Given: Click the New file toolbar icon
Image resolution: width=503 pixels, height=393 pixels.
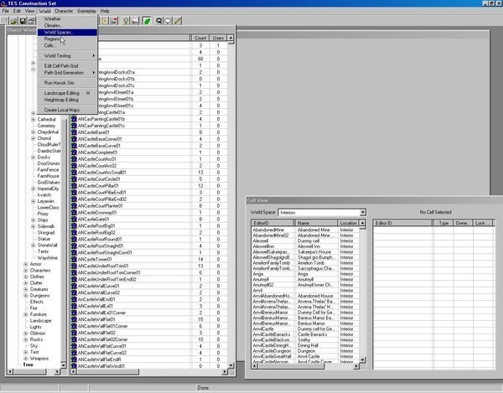Looking at the screenshot, I should 4,21.
